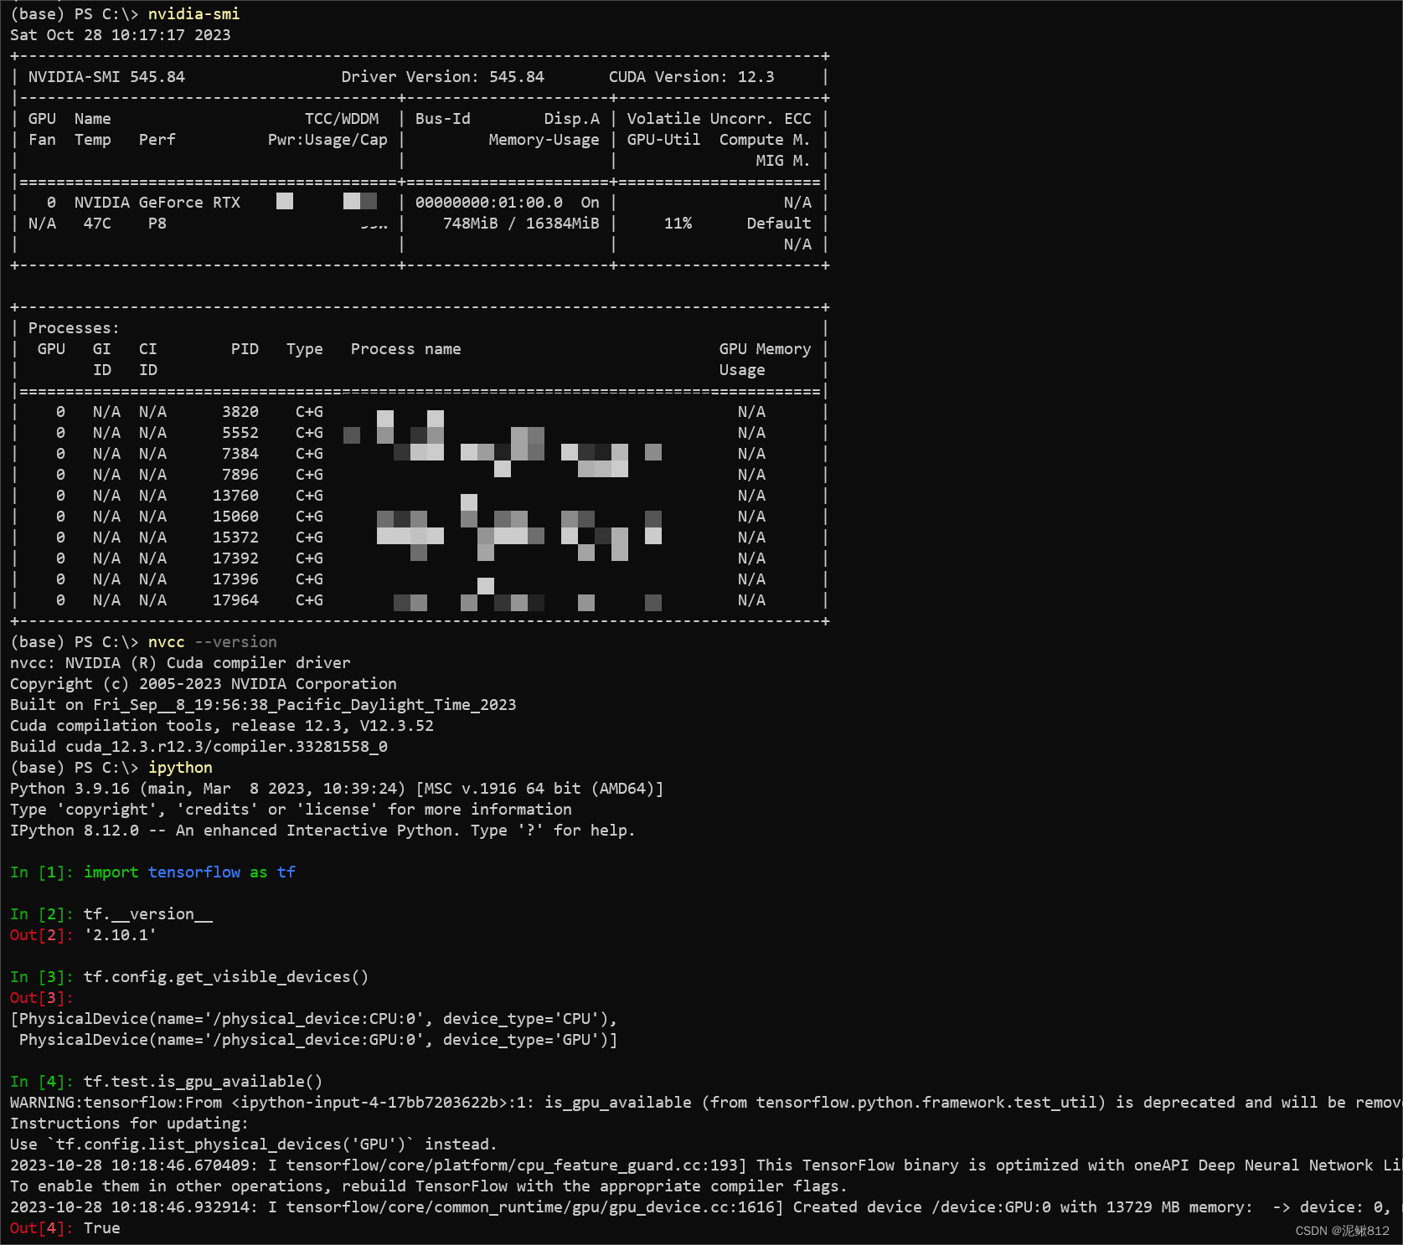
Task: Click PID '5552' in process list
Action: click(240, 433)
